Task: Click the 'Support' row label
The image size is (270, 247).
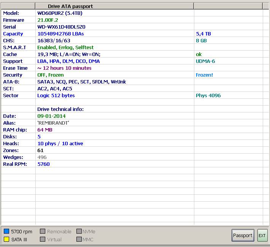Action: (13, 61)
